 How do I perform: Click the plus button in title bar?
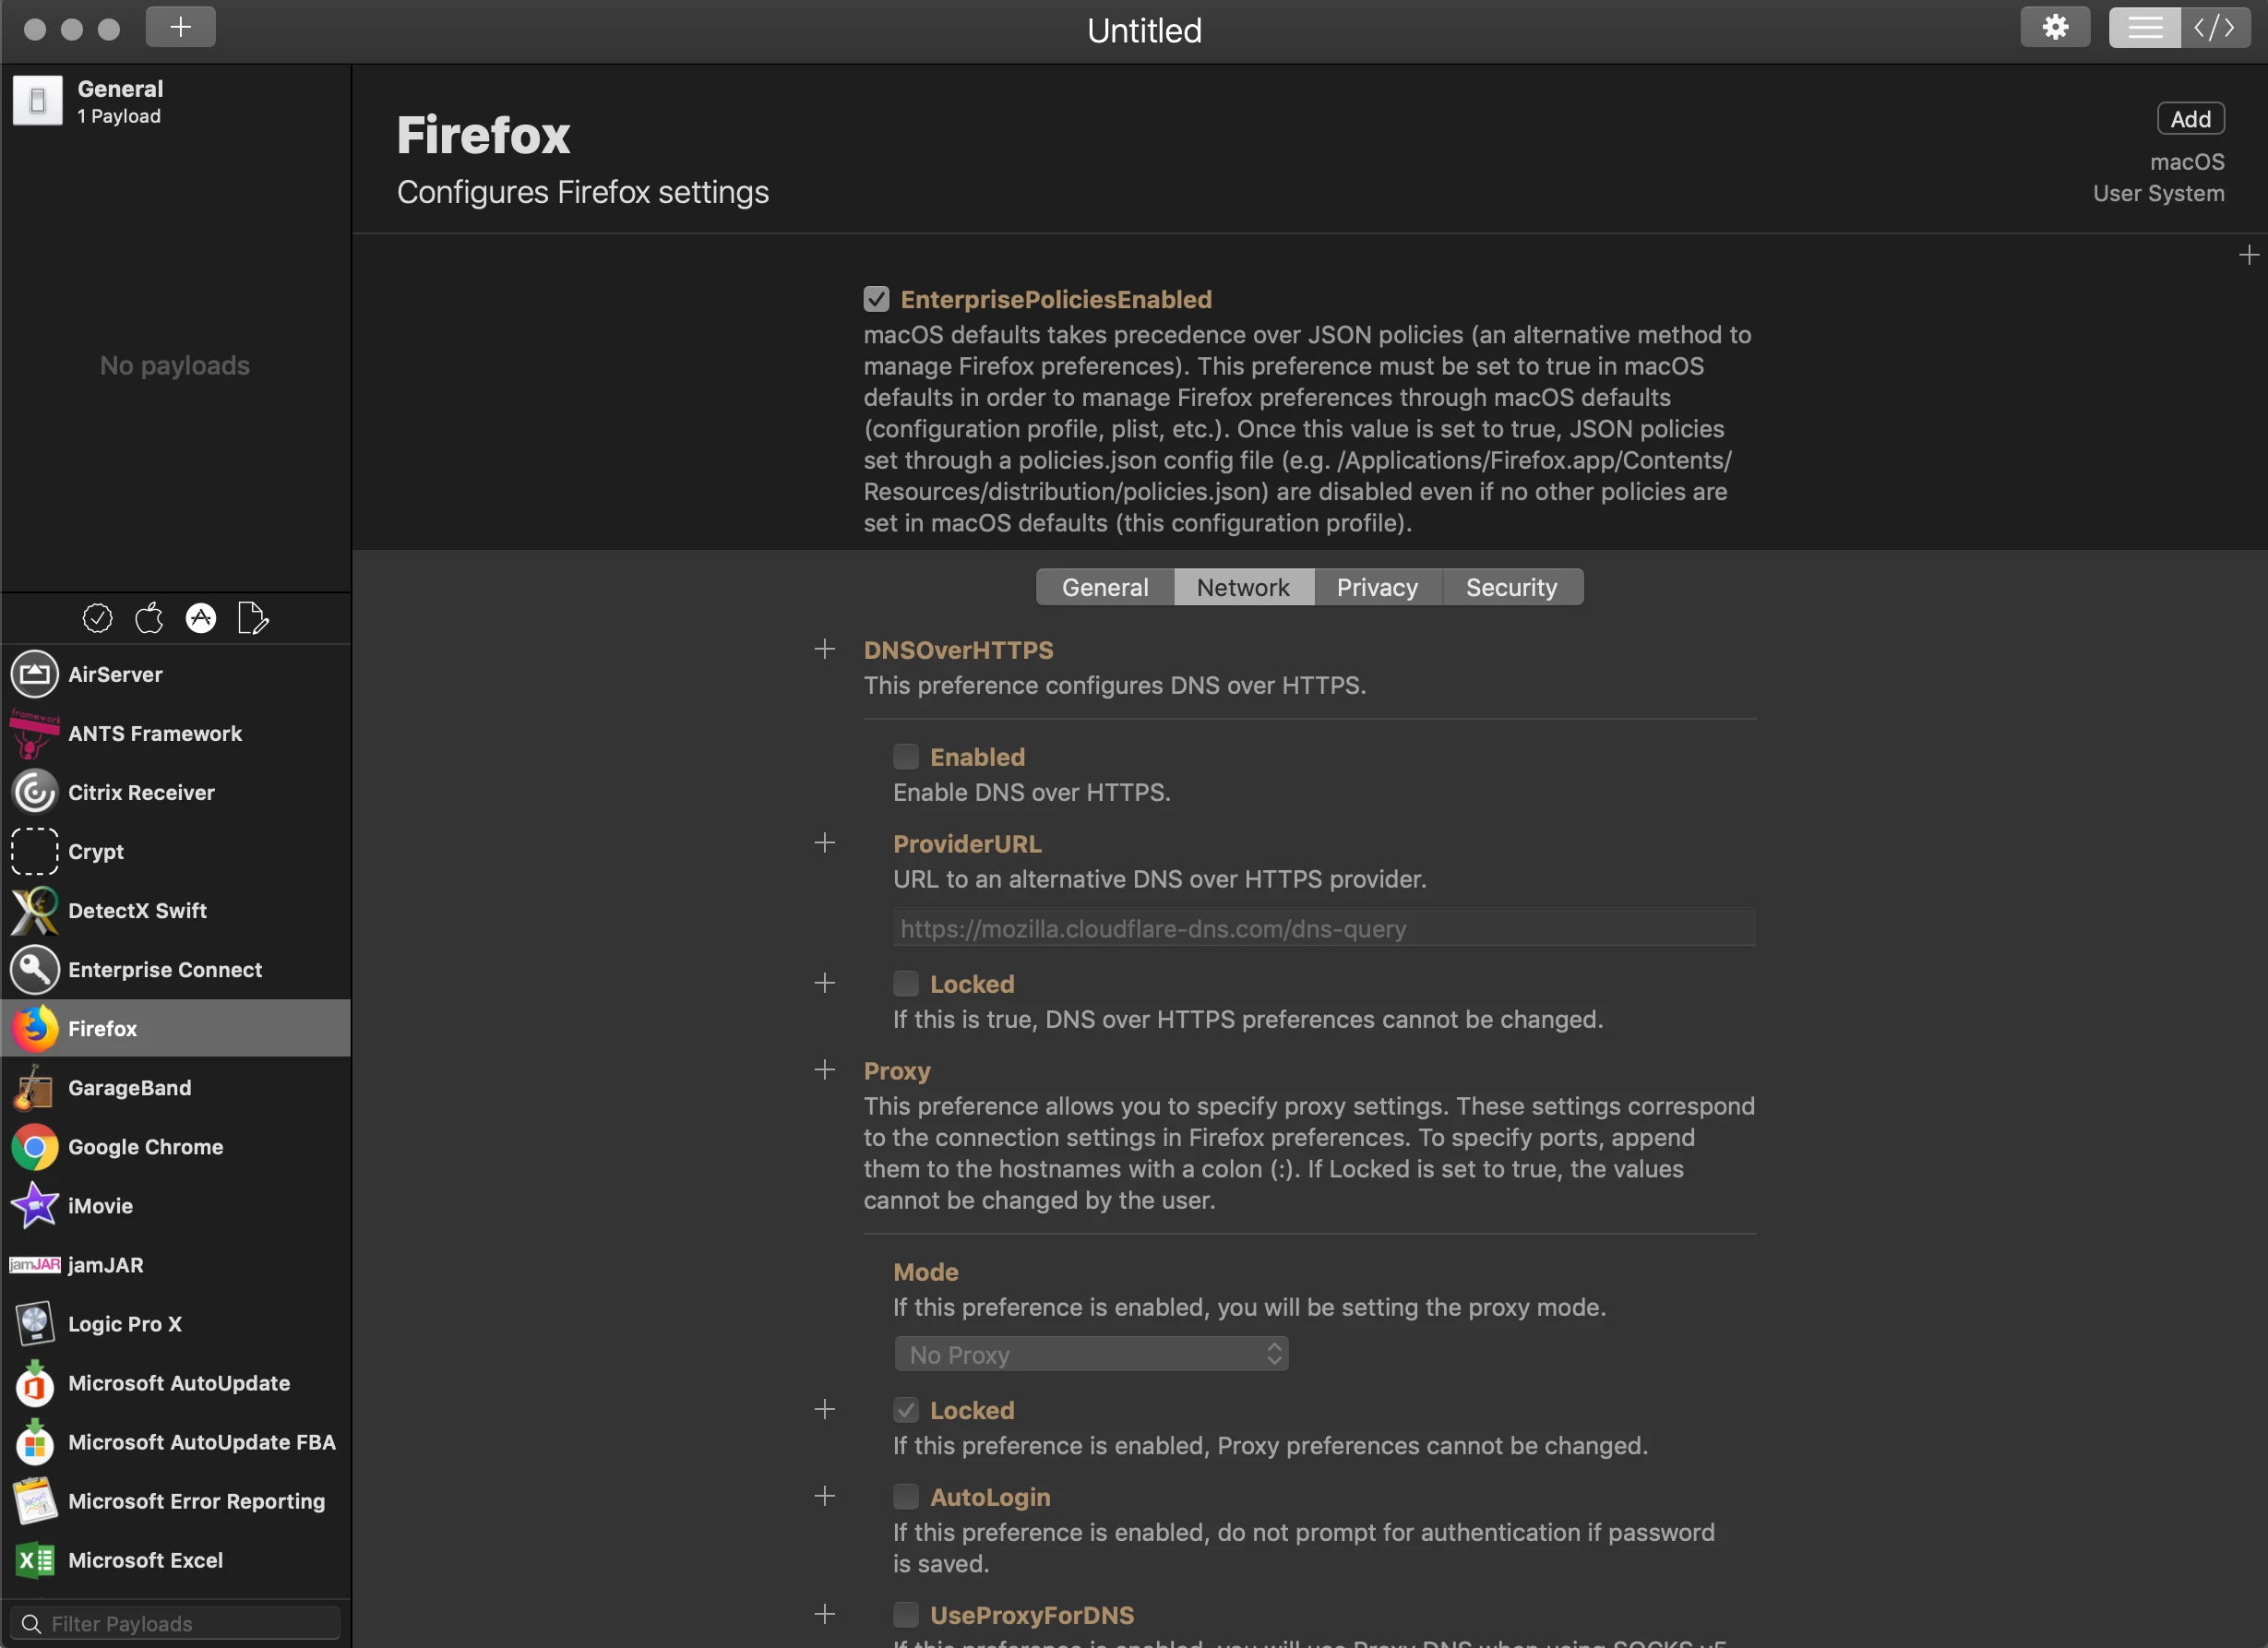pos(181,27)
